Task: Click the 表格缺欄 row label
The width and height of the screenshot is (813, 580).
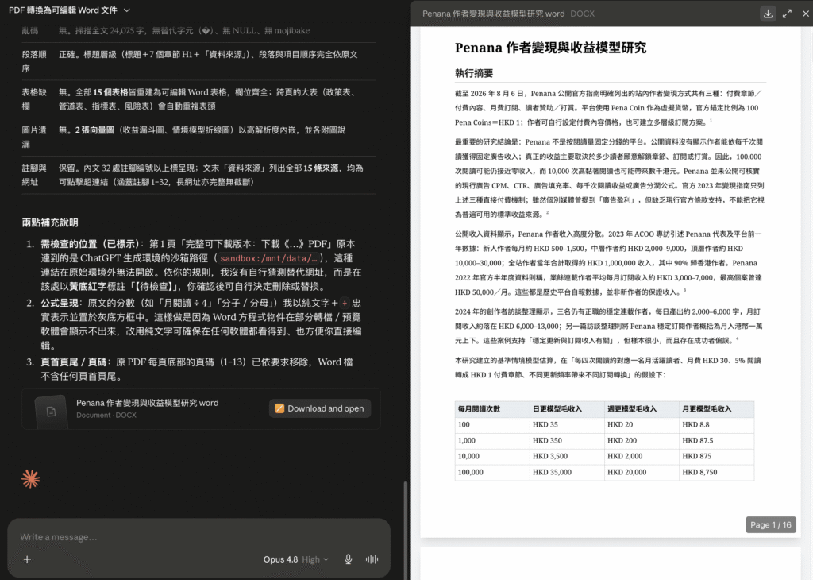Action: coord(34,99)
